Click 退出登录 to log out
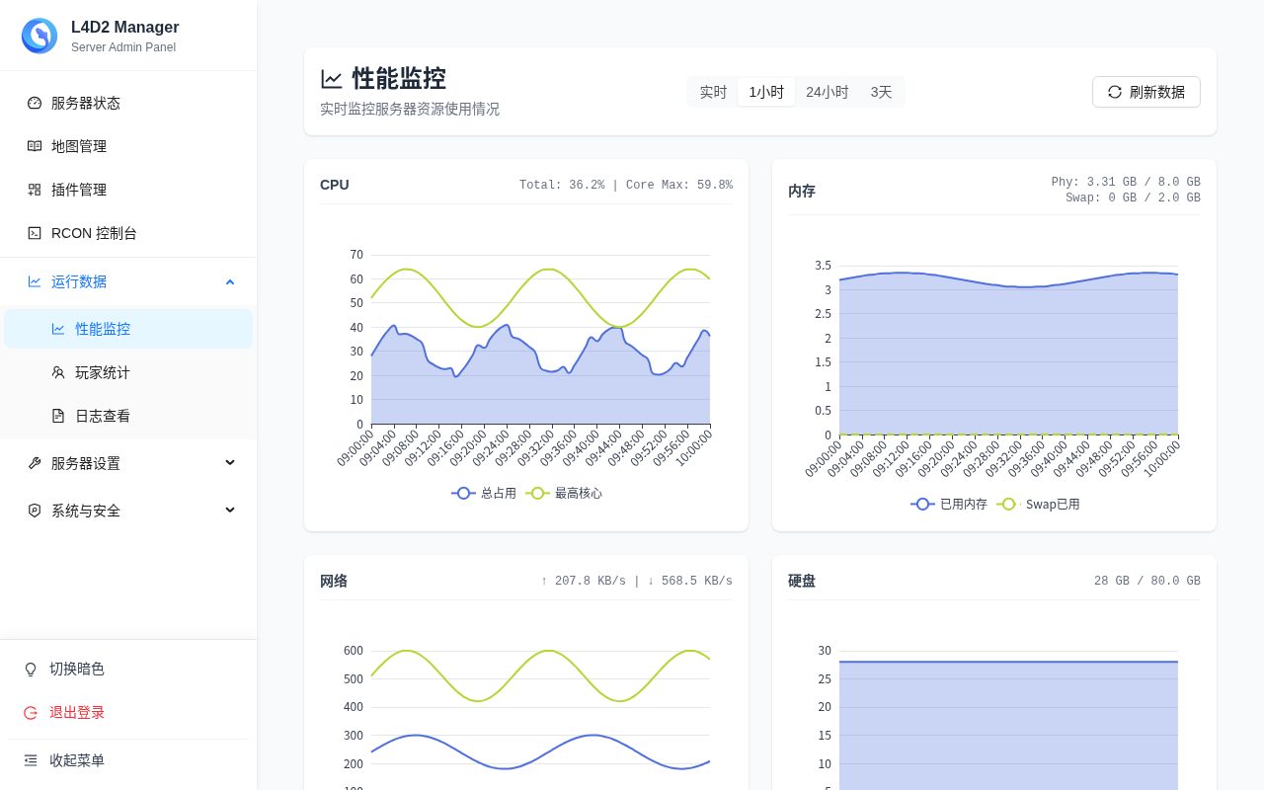This screenshot has height=790, width=1264. [x=128, y=712]
